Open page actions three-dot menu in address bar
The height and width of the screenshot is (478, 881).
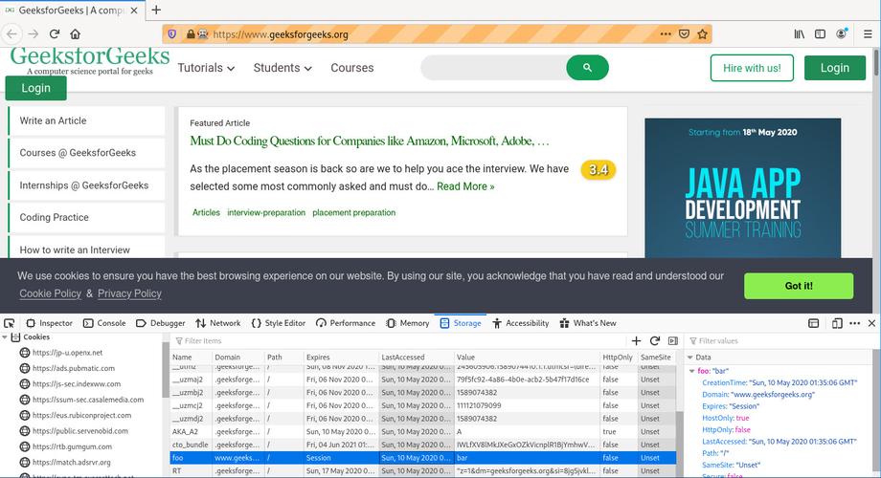coord(666,34)
